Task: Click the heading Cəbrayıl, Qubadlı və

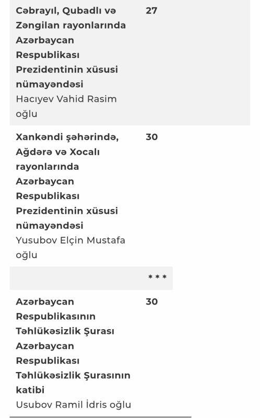Action: [66, 10]
